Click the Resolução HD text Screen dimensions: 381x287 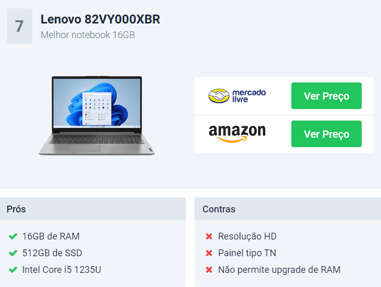click(x=248, y=236)
